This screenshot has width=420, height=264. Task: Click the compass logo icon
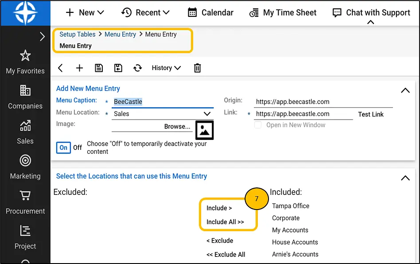point(25,12)
